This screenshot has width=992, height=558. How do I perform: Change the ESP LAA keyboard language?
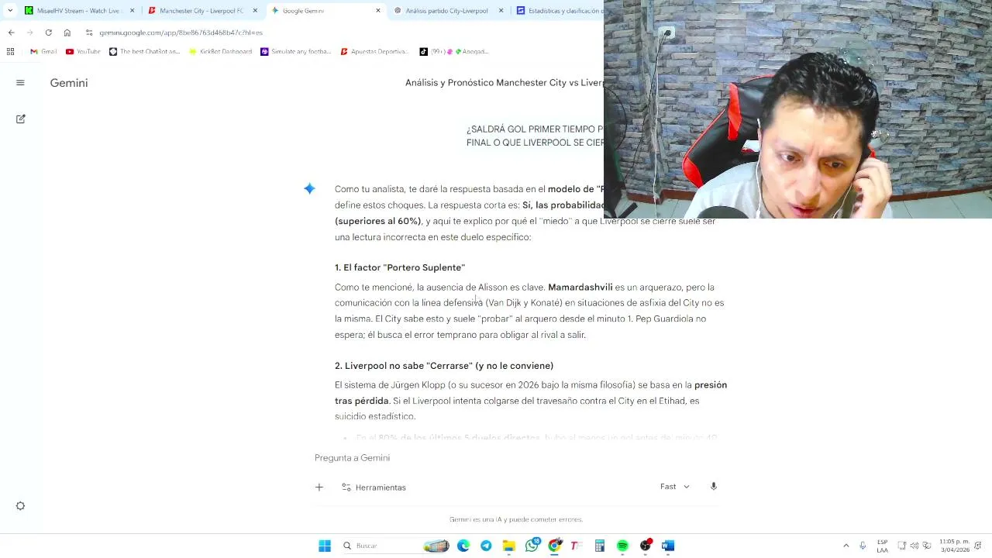pyautogui.click(x=882, y=546)
